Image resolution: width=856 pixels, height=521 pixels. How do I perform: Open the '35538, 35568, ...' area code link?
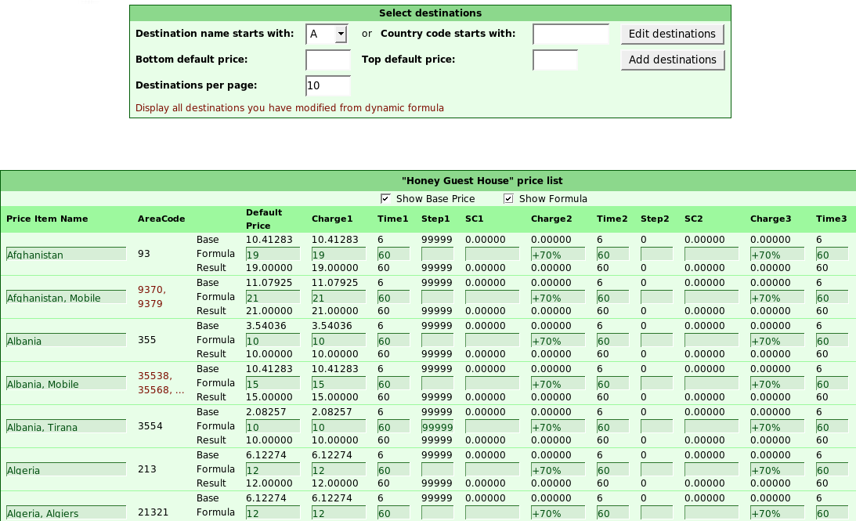click(x=161, y=383)
